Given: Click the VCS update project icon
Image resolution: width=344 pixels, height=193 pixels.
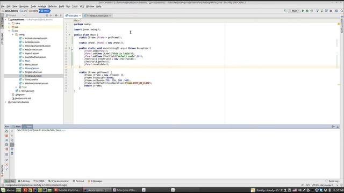Looking at the screenshot, I should pos(317,11).
